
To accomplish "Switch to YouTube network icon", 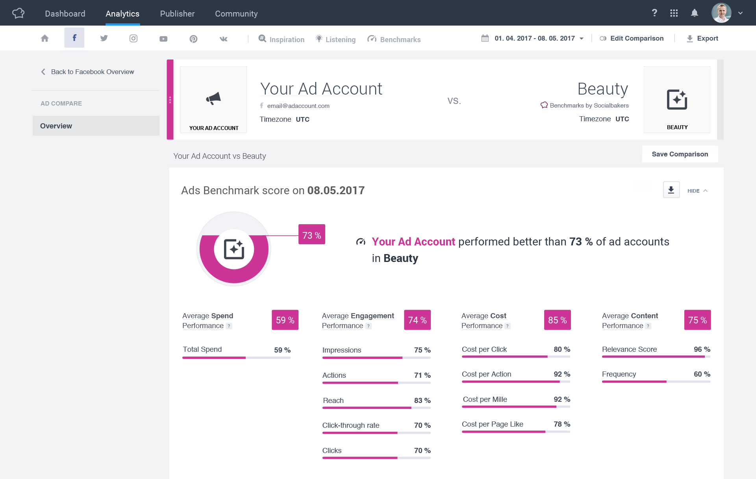I will point(163,39).
